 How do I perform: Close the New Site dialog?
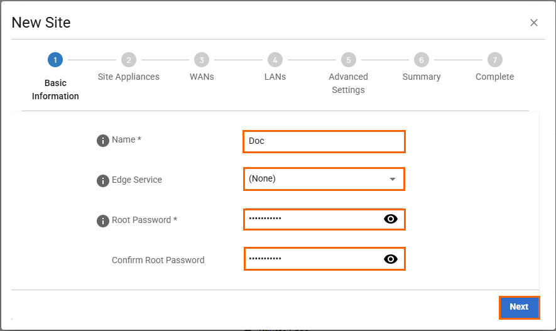click(534, 23)
